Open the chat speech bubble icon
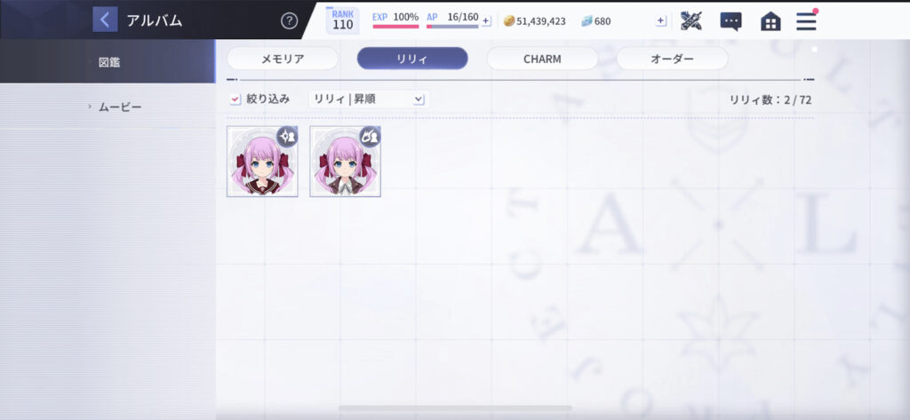Screen dimensions: 910x420 (730, 21)
